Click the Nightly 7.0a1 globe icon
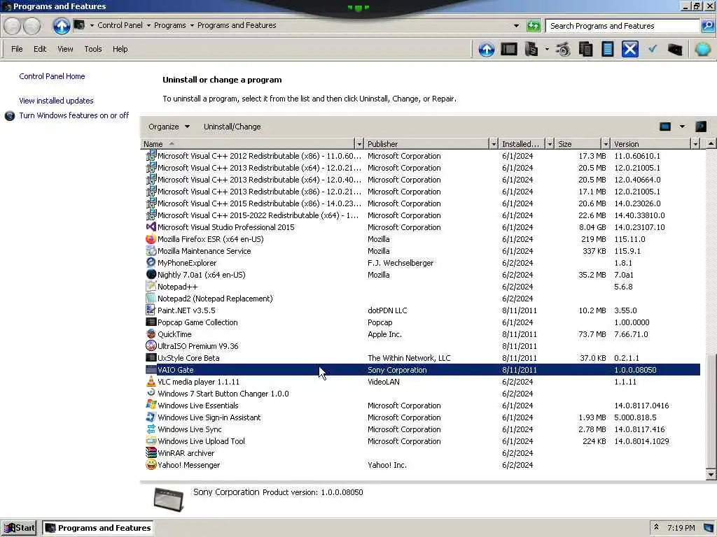The image size is (717, 537). (151, 274)
